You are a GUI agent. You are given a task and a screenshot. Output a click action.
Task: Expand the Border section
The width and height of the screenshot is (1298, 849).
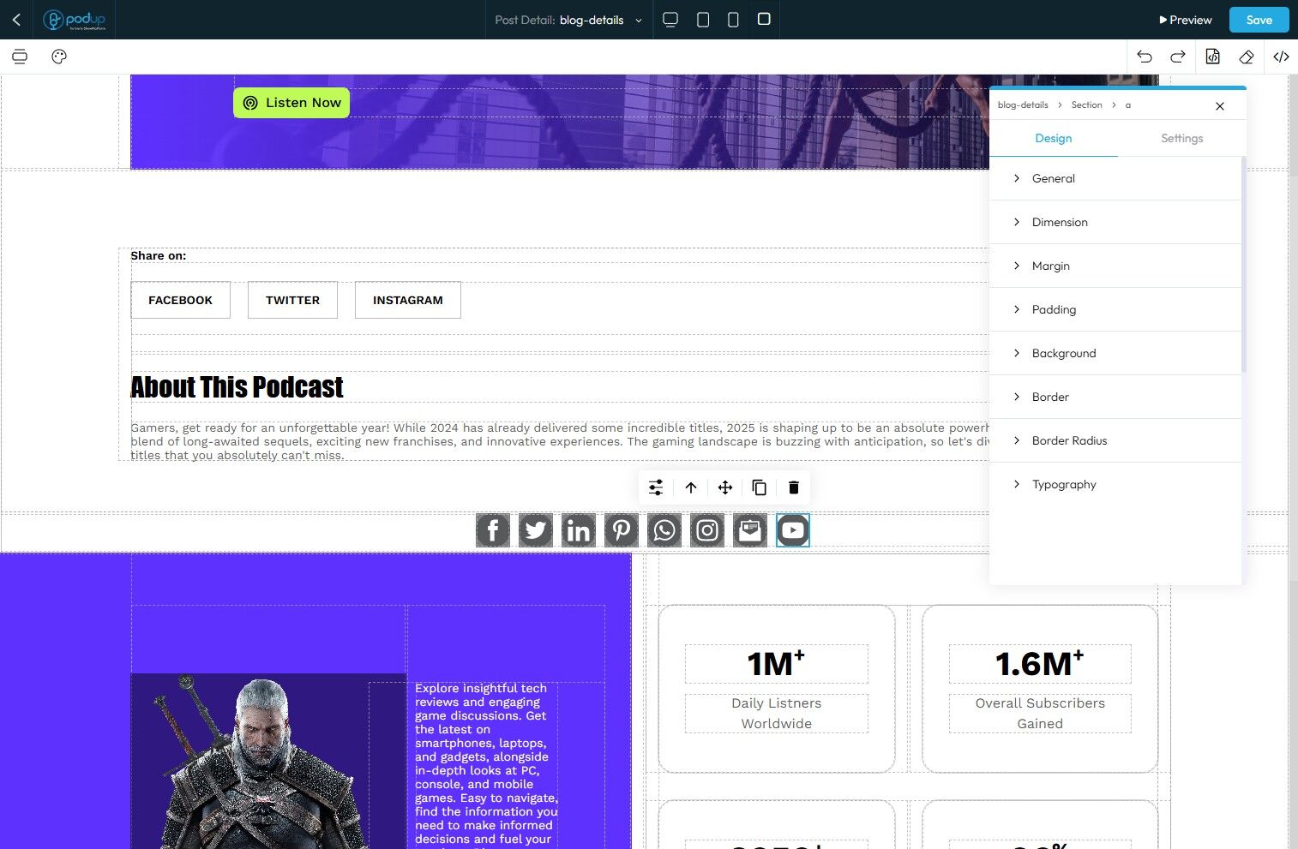[x=1115, y=397]
